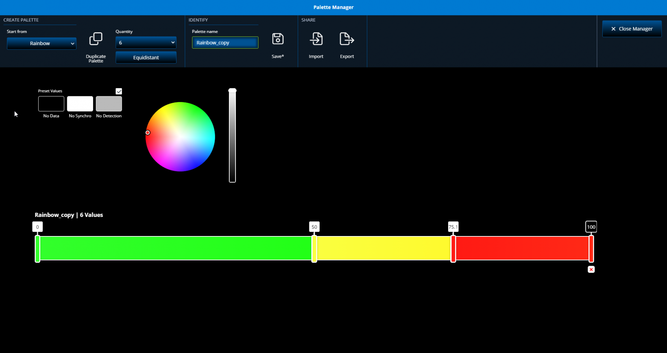Toggle the Preset Values checkbox
This screenshot has width=667, height=353.
pos(119,91)
